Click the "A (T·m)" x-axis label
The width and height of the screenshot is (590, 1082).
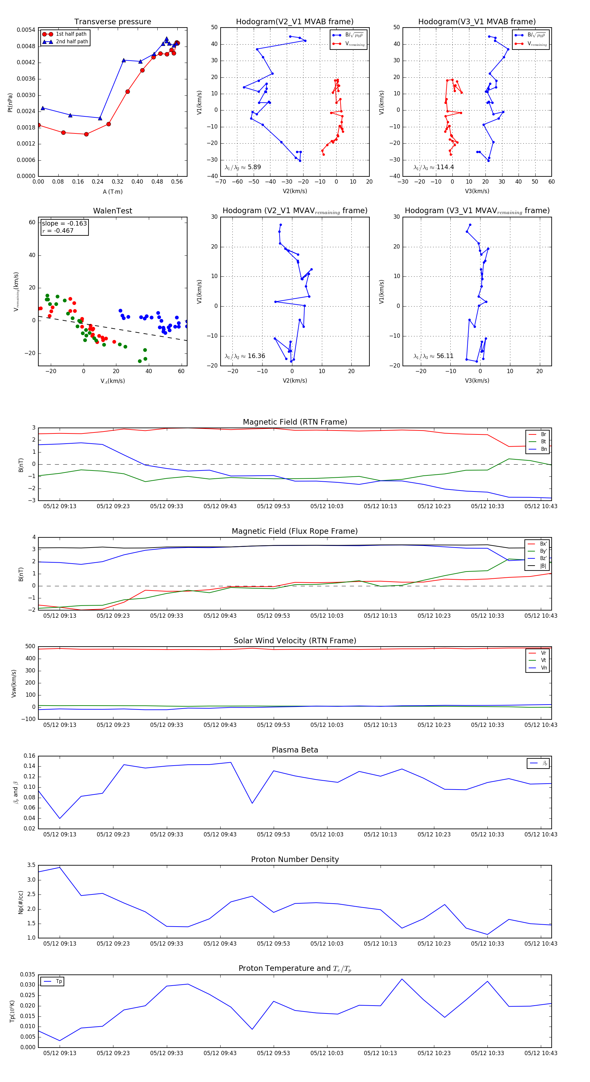coord(112,192)
